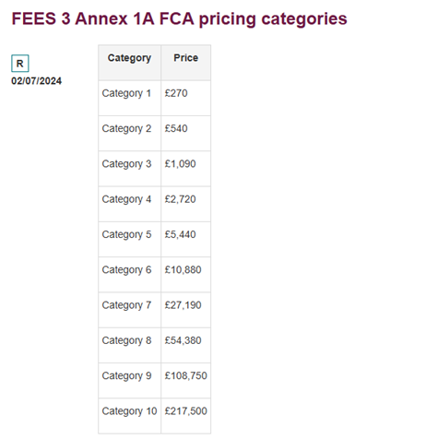Click the £2,720 price cell
Viewport: 426px width, 439px height.
coord(185,204)
